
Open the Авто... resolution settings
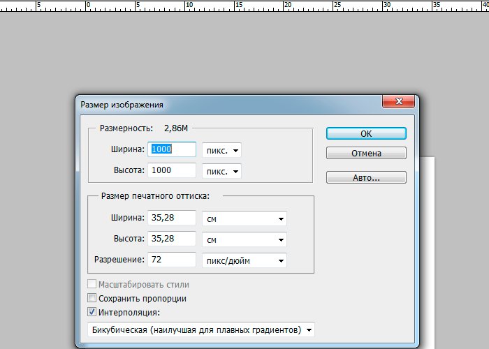click(366, 177)
